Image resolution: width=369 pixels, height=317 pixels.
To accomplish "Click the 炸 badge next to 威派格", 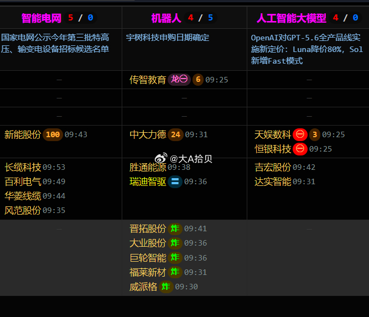I will (x=166, y=287).
